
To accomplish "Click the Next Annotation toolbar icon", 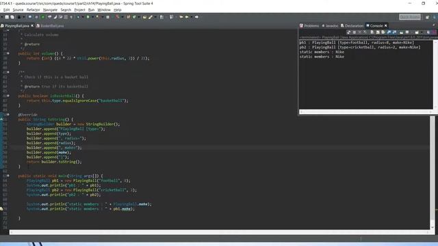I will pyautogui.click(x=162, y=17).
